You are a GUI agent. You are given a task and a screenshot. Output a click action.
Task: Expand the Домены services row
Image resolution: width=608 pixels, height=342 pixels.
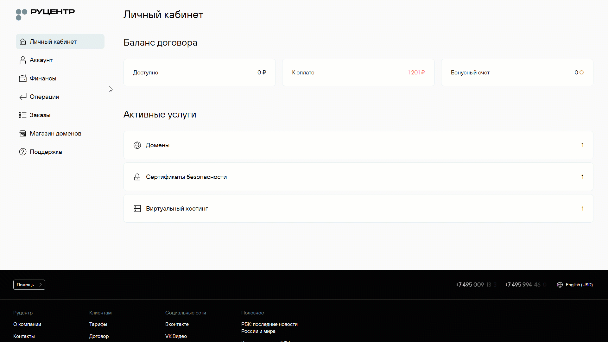tap(358, 145)
